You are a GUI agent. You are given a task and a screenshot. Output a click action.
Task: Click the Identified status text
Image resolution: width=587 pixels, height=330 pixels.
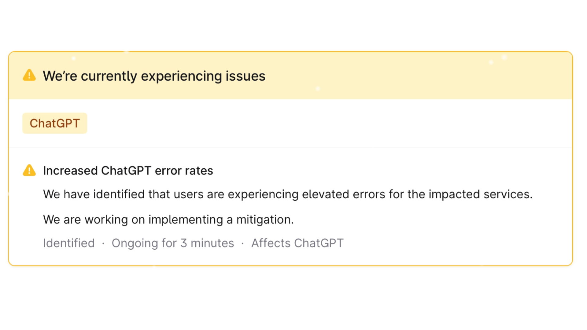[x=69, y=243]
